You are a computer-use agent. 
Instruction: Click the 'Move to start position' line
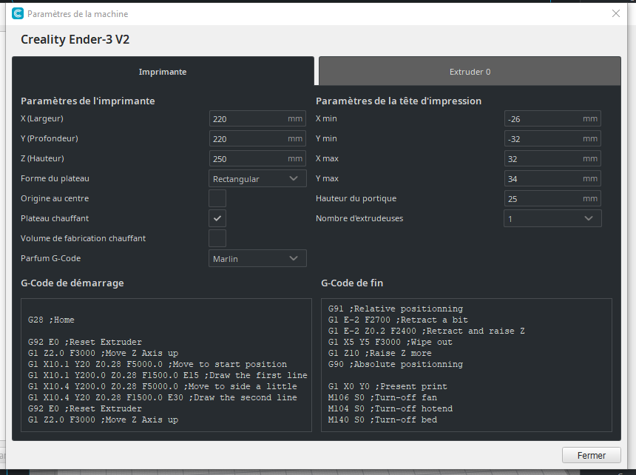point(158,364)
